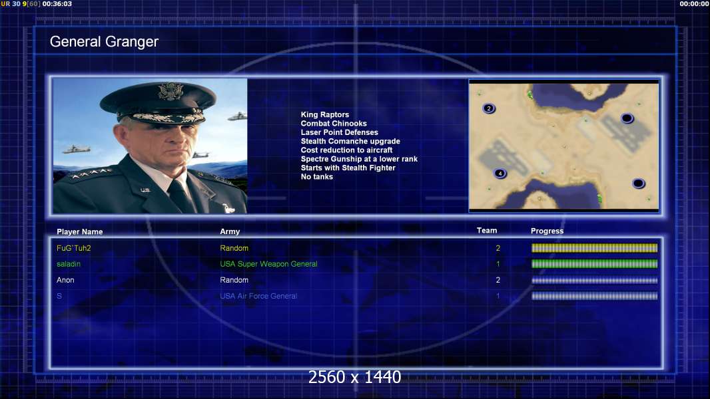Click Anon's Random army entry
The height and width of the screenshot is (399, 710).
(234, 280)
